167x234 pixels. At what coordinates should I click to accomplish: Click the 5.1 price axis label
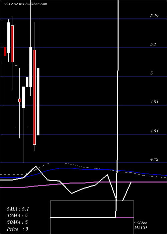(x=153, y=44)
